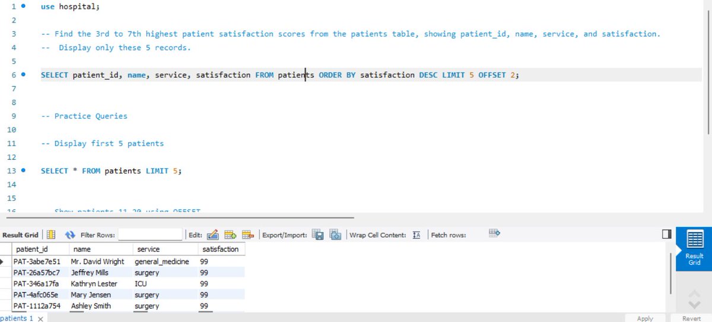Click the refresh result icon

(x=70, y=235)
